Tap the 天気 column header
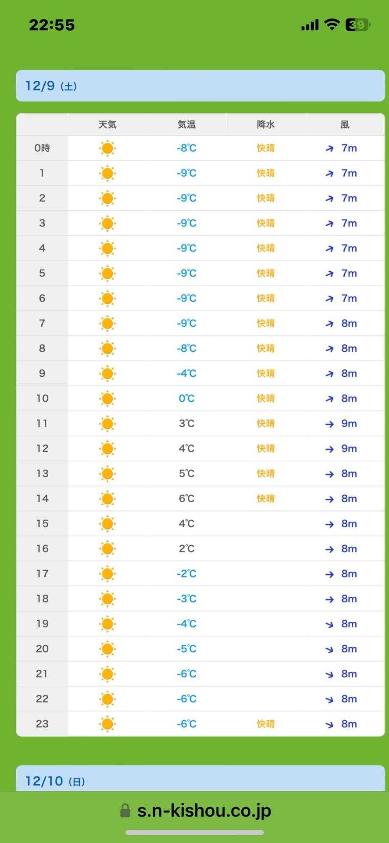Viewport: 389px width, 843px height. tap(107, 125)
